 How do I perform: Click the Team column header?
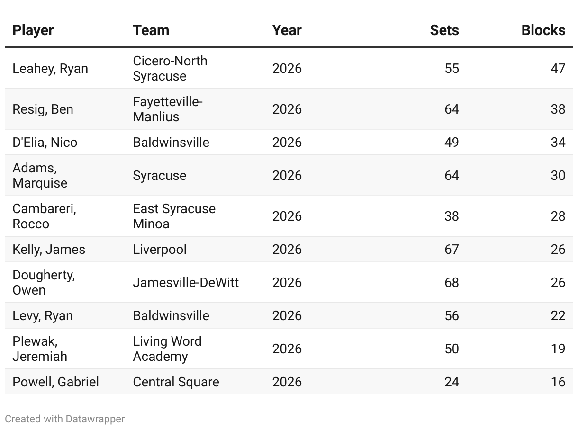click(151, 30)
